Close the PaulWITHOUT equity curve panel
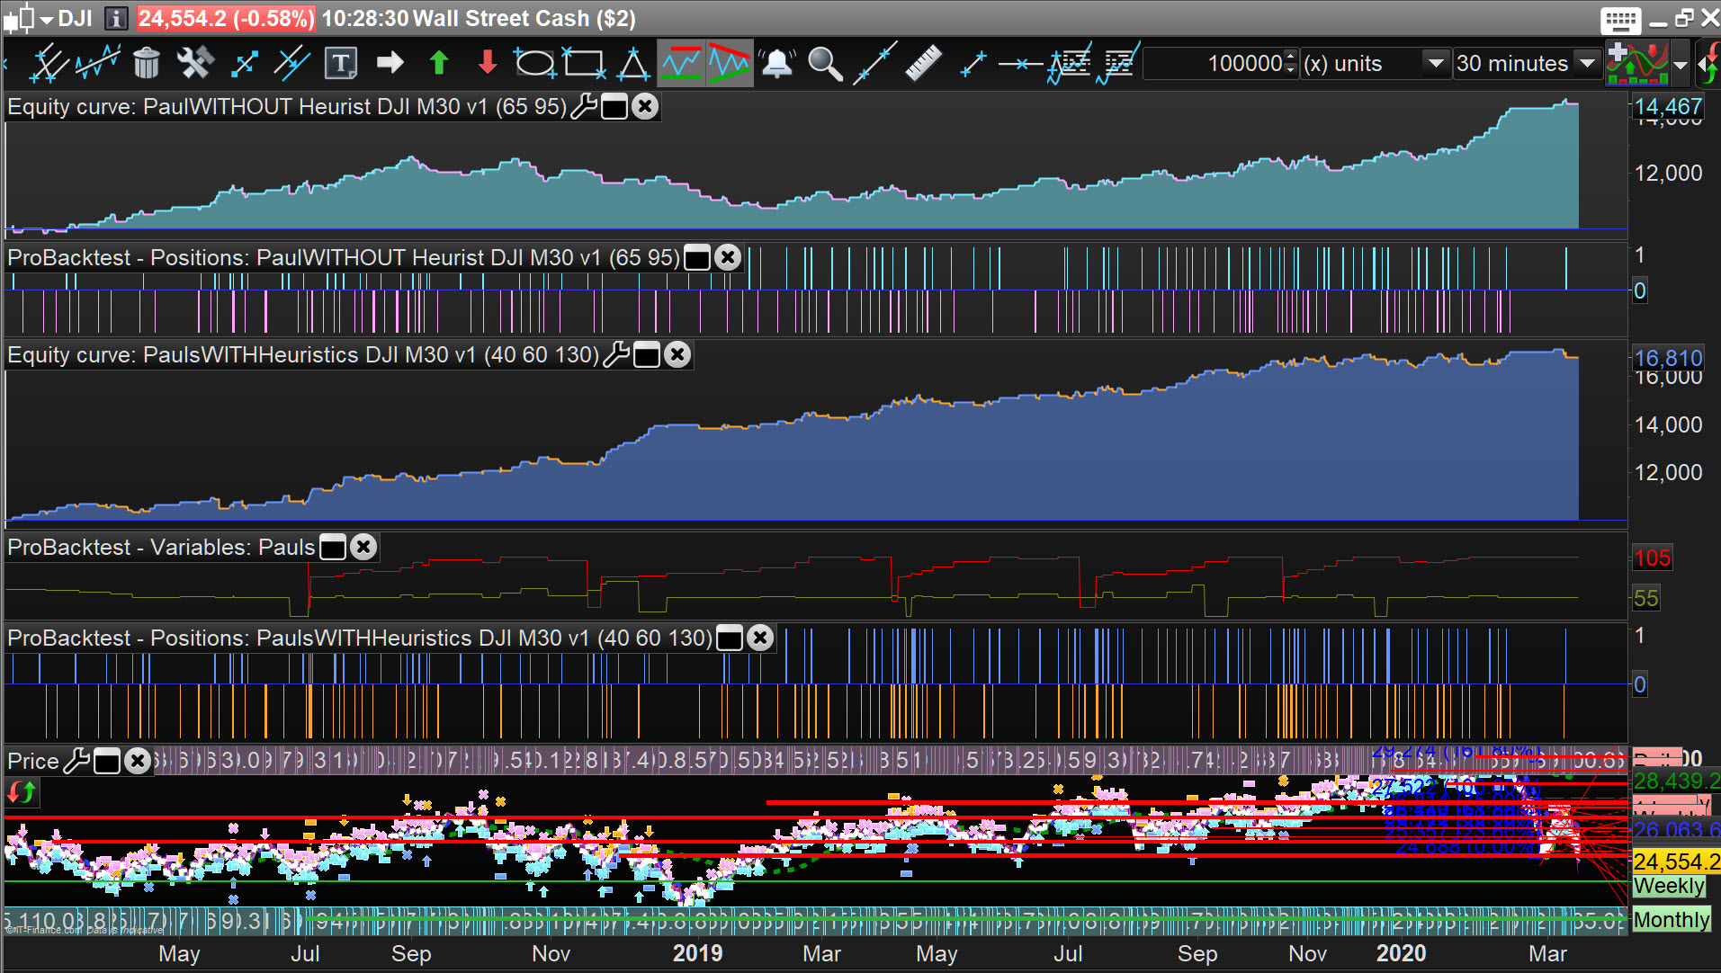Screen dimensions: 1721x973 pos(645,107)
